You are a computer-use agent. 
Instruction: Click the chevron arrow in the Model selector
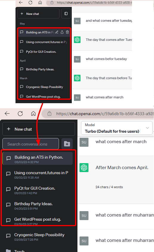click(x=147, y=128)
